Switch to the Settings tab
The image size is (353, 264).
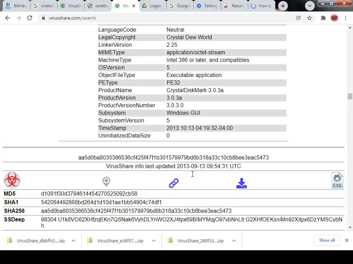point(207,6)
